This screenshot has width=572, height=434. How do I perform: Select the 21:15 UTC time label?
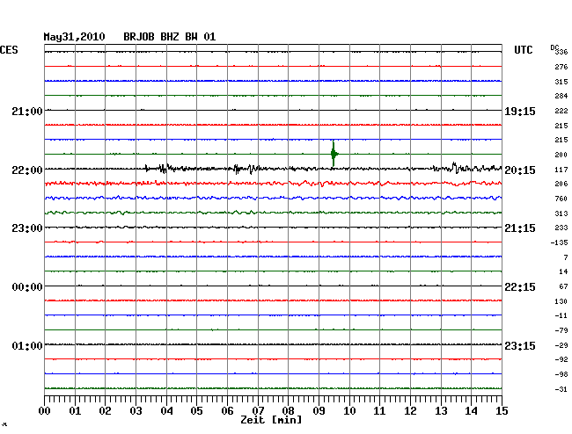520,228
